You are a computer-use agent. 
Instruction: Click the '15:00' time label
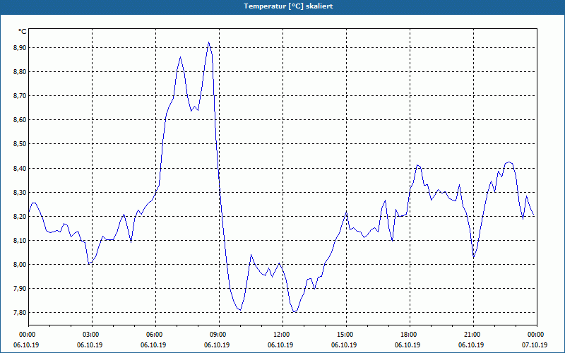(x=346, y=335)
